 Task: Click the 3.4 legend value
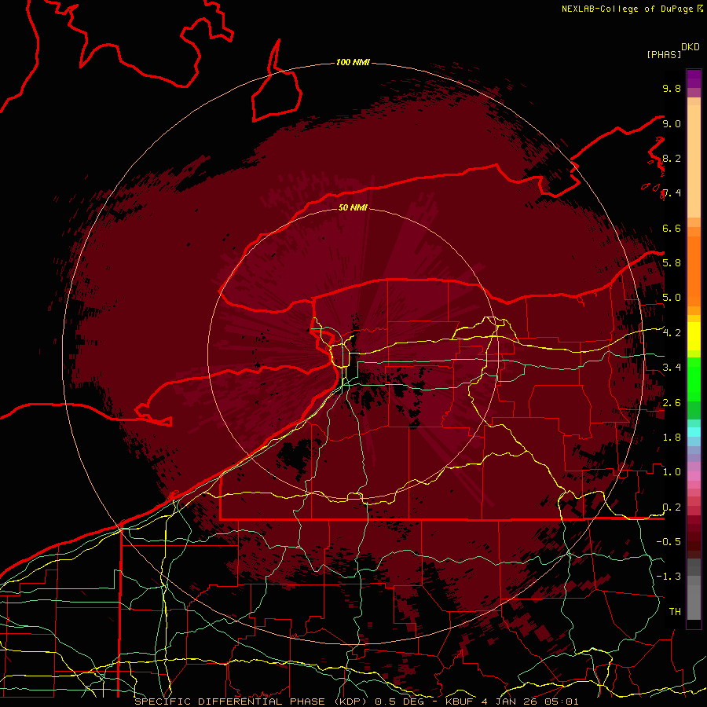(672, 367)
